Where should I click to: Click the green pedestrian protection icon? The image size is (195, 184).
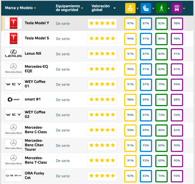pyautogui.click(x=161, y=8)
